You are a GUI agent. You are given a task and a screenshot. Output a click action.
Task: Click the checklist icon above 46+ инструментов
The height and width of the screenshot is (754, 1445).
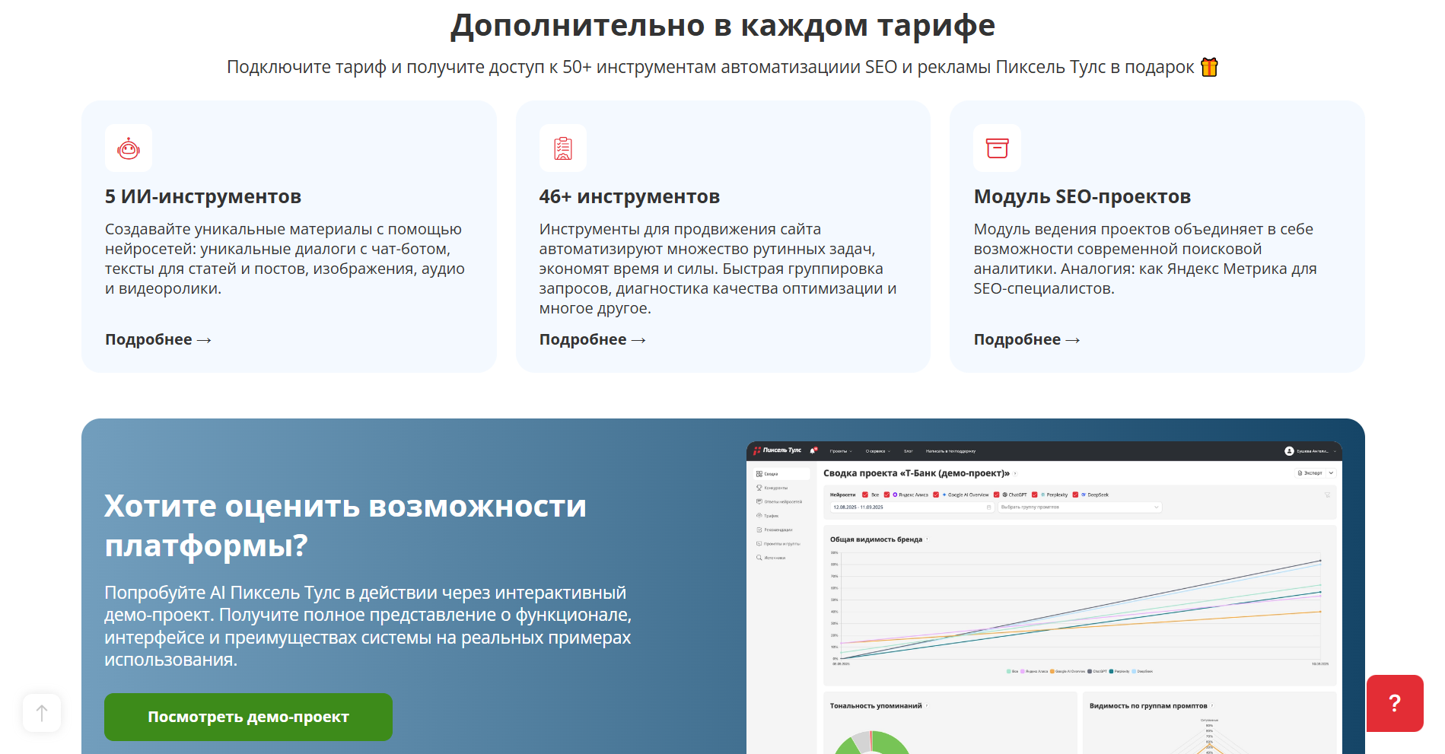[x=563, y=148]
